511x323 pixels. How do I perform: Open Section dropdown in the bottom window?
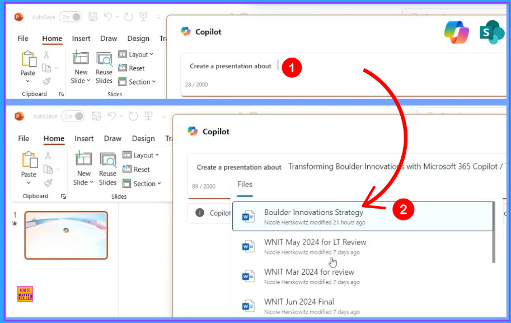[142, 184]
